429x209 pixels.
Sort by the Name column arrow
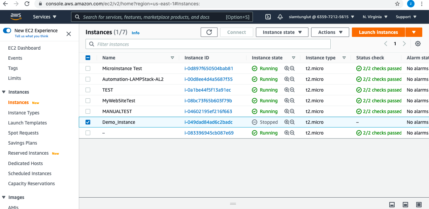[172, 58]
